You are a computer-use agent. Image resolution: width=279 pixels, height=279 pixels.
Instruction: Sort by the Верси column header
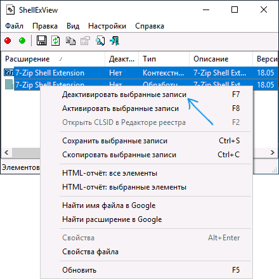click(265, 59)
